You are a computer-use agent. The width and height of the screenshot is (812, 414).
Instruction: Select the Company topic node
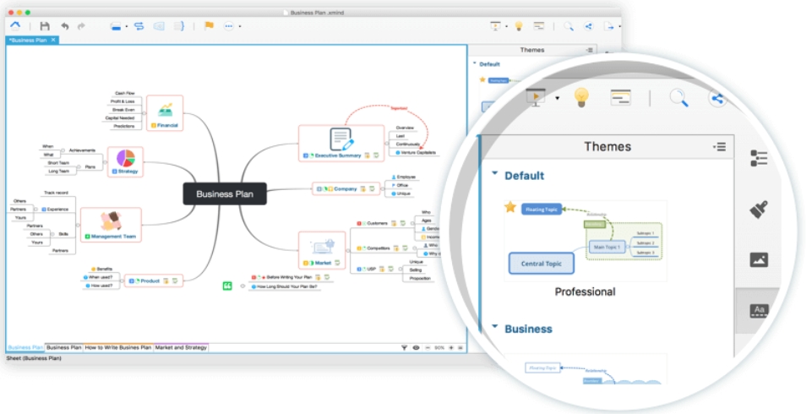pos(346,189)
